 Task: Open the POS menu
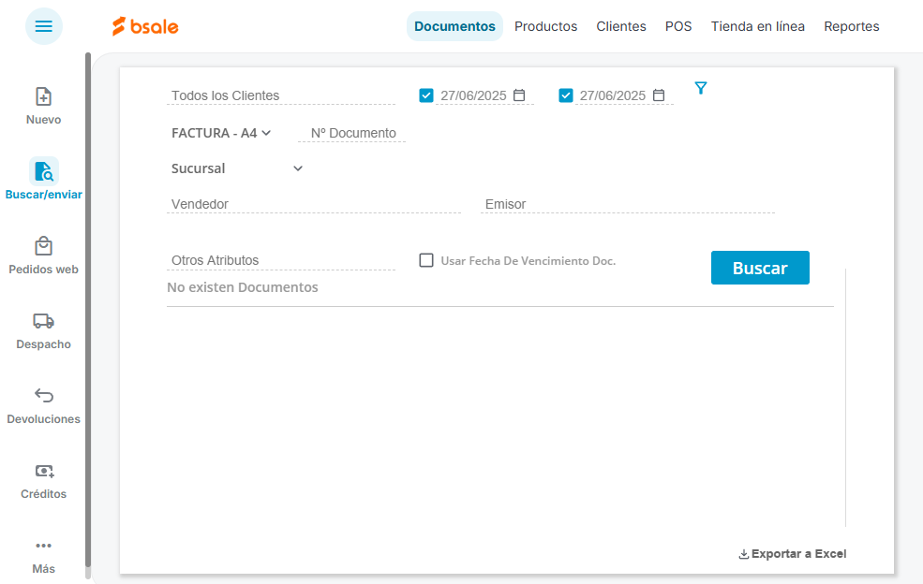678,26
